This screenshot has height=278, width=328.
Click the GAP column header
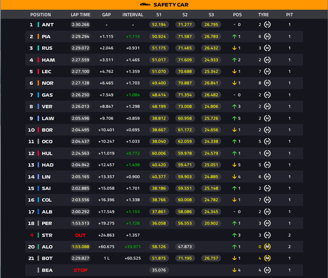[107, 15]
